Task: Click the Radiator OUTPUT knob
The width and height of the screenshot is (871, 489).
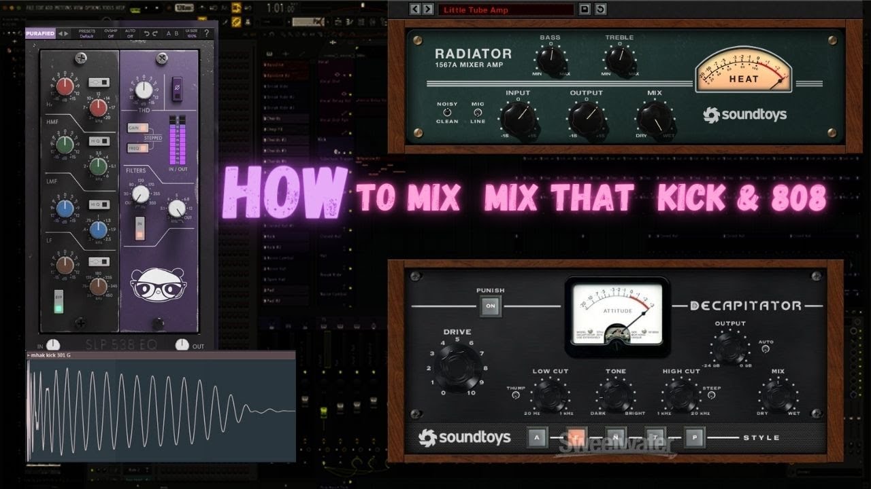Action: [586, 118]
